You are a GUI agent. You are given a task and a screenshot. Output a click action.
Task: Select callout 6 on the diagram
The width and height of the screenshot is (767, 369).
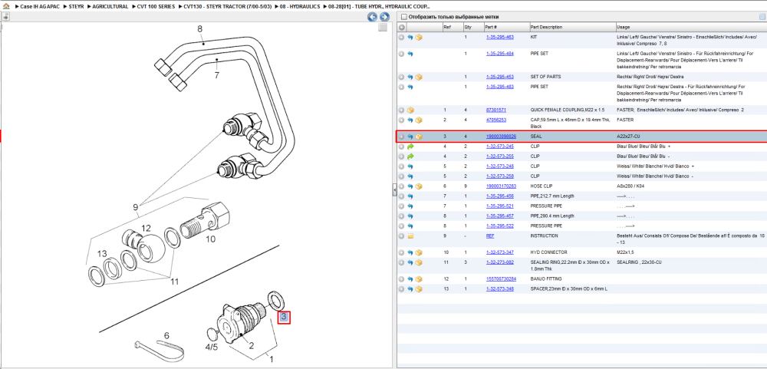166,336
